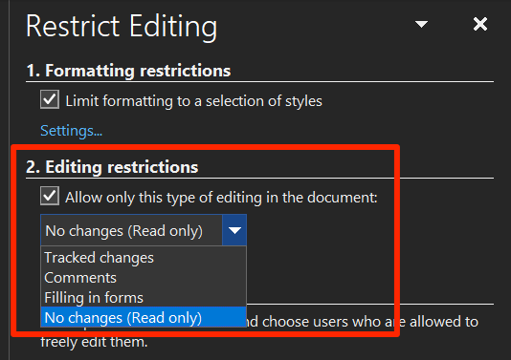Collapse the editing type dropdown arrow
This screenshot has width=511, height=360.
click(234, 230)
